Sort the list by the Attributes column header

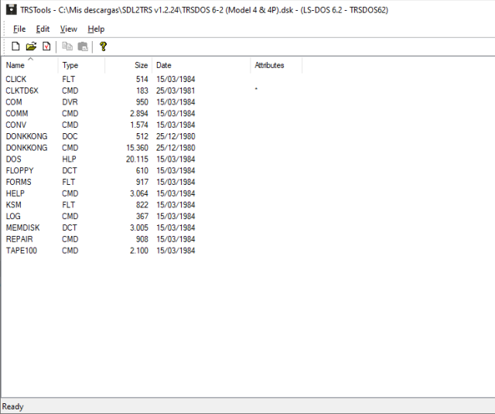click(276, 65)
